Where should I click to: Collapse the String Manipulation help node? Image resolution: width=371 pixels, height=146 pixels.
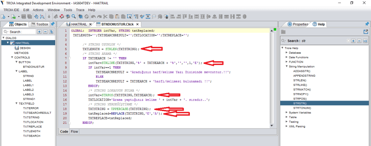pyautogui.click(x=287, y=67)
